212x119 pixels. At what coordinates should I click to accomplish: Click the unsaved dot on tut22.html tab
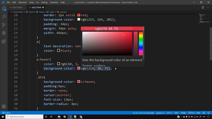coord(43,7)
